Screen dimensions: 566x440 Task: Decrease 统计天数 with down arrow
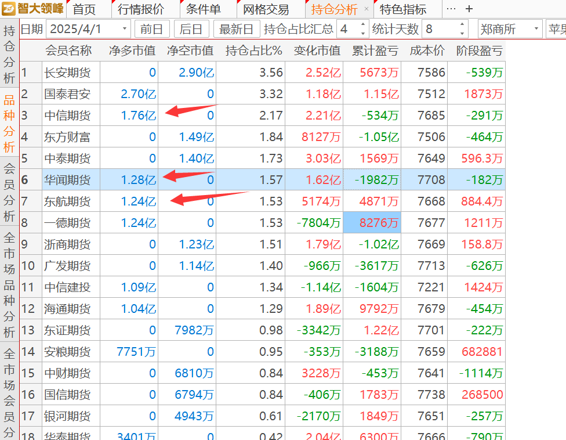[462, 33]
